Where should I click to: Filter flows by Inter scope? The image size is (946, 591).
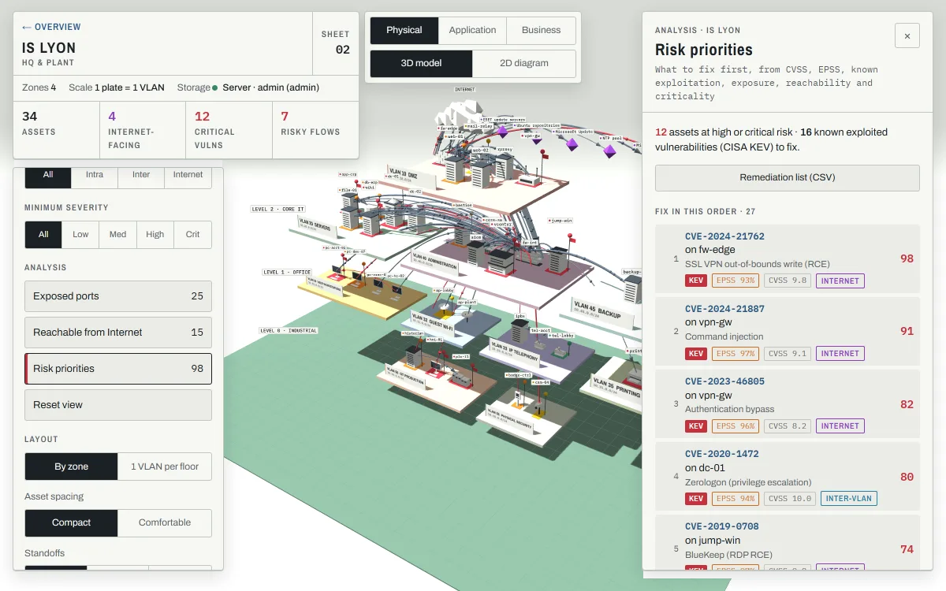[141, 175]
